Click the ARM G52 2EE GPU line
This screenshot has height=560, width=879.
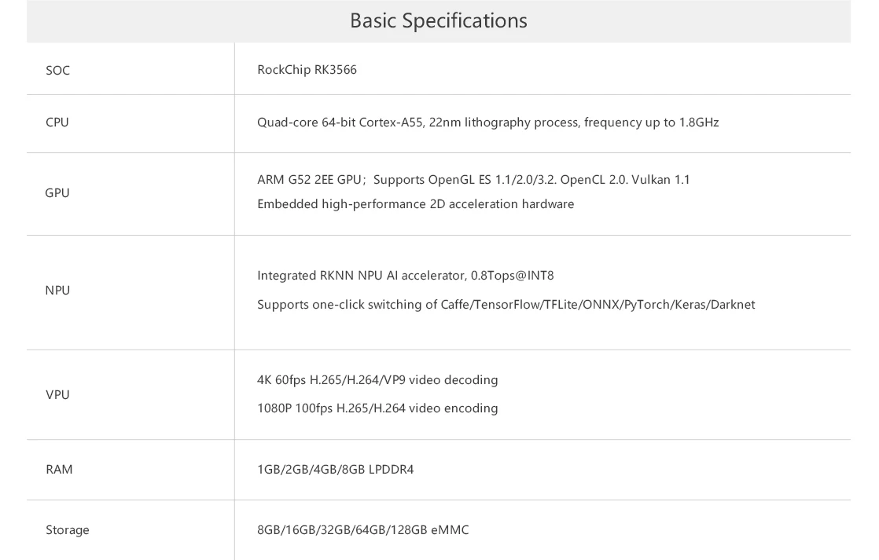tap(473, 179)
